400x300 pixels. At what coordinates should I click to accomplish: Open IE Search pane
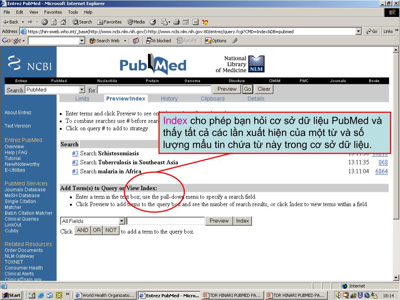point(82,22)
